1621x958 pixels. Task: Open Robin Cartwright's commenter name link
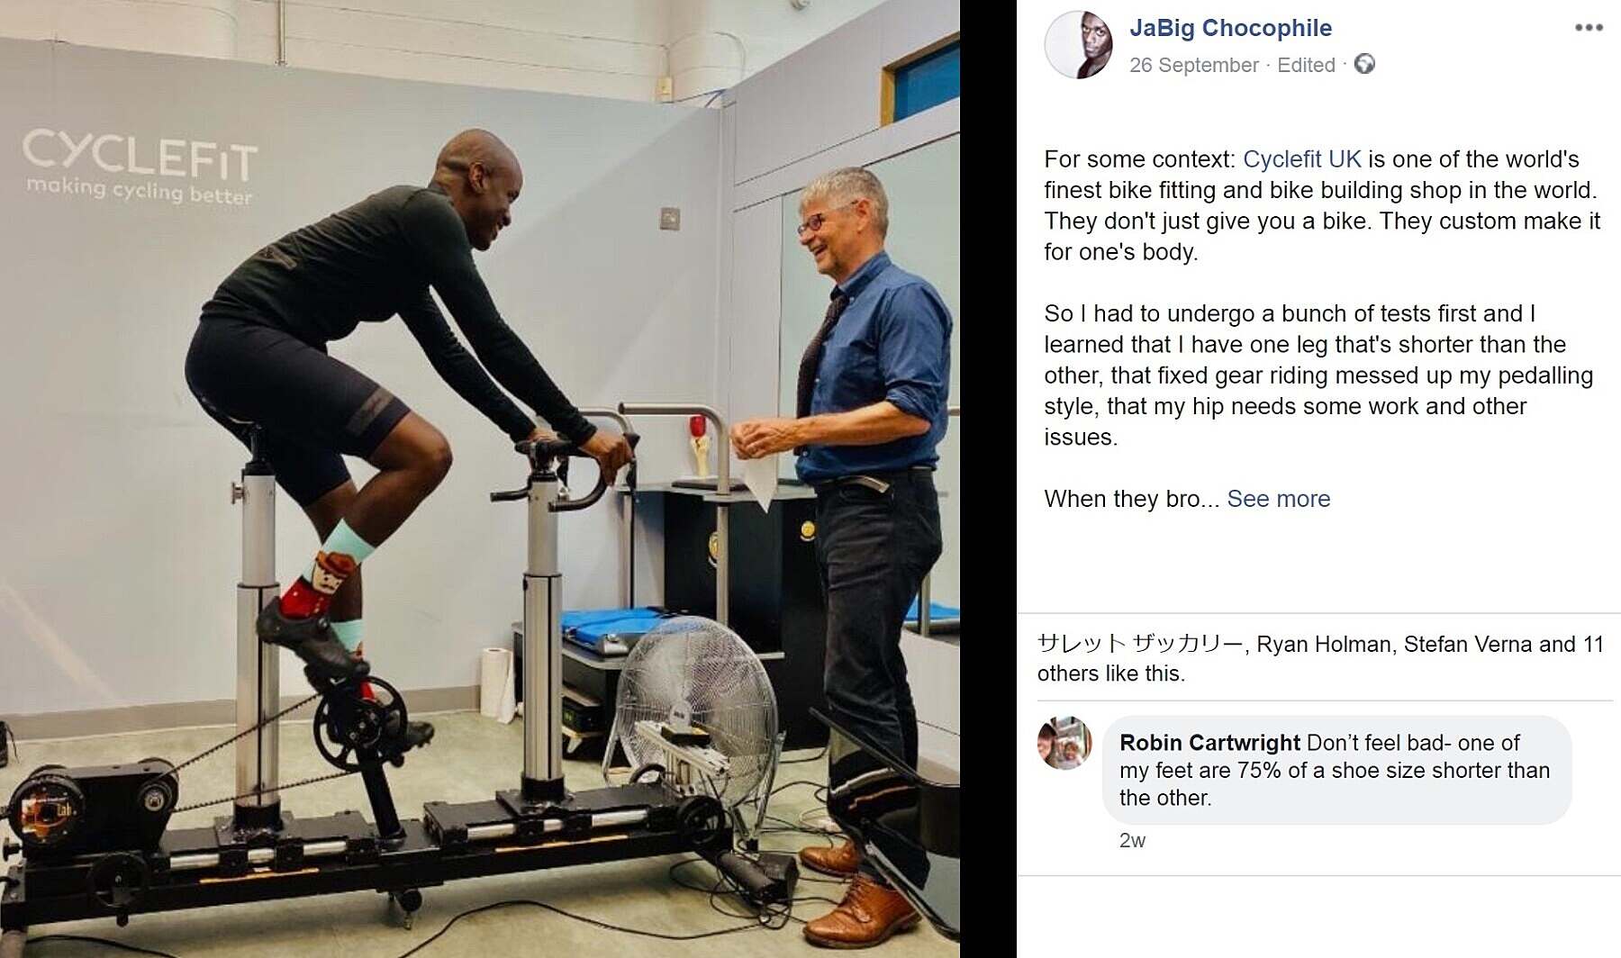pyautogui.click(x=1209, y=743)
